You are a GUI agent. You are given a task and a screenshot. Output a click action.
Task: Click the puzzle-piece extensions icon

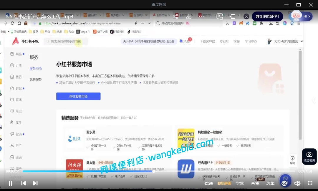coord(261,23)
